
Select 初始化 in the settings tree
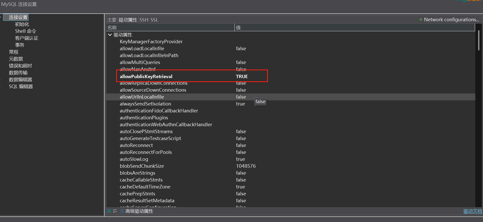pos(22,24)
